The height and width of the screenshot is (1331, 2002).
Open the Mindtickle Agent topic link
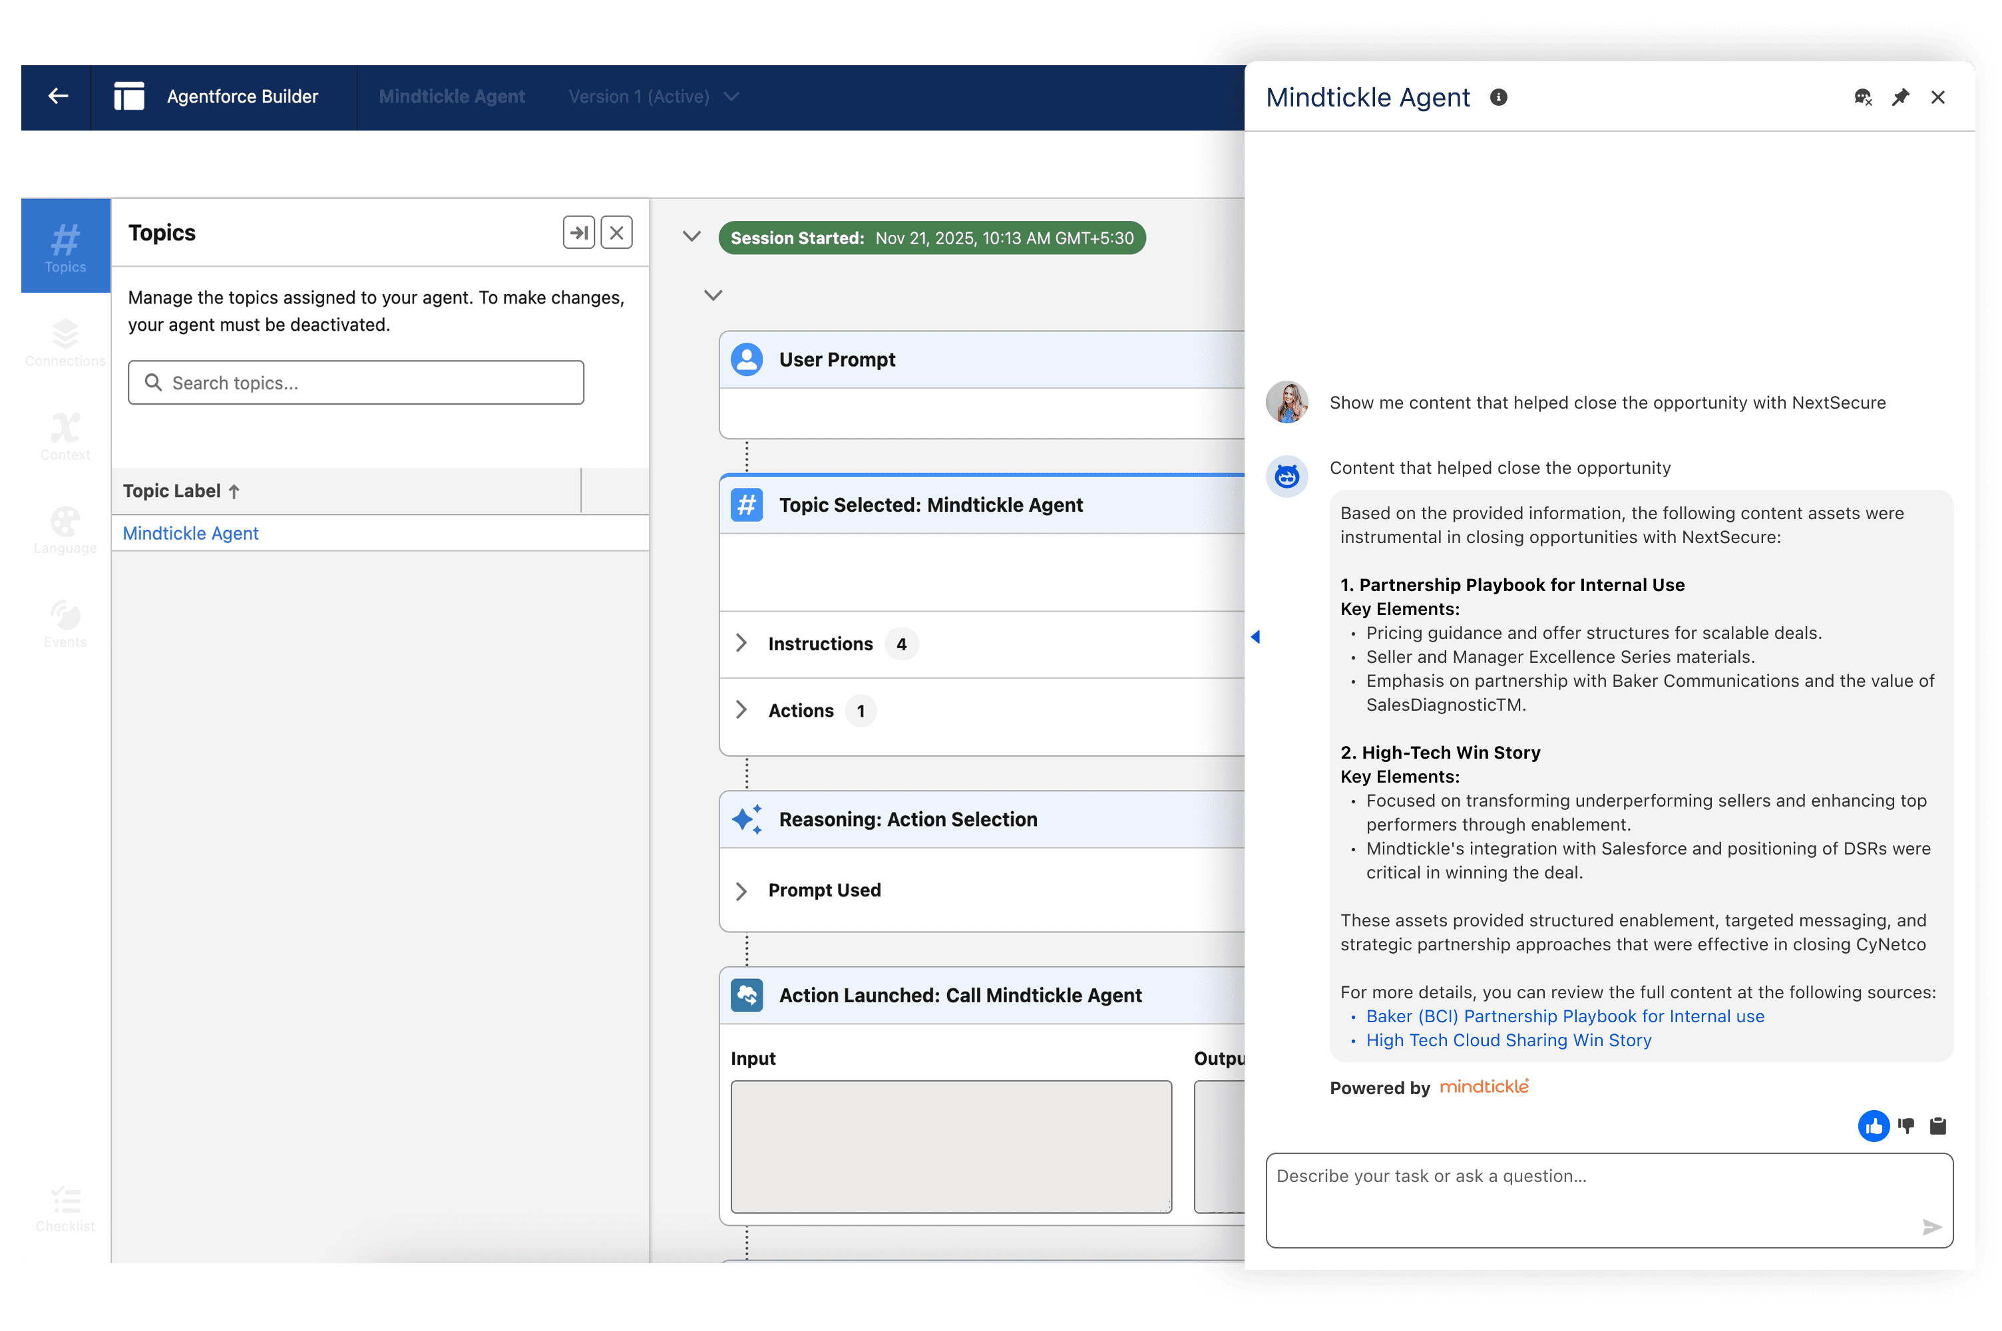point(190,533)
